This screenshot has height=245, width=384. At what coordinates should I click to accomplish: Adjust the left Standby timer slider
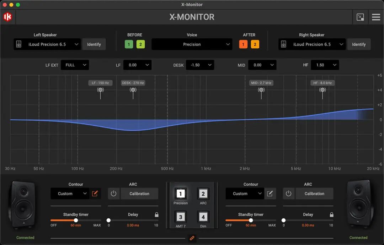pos(76,220)
